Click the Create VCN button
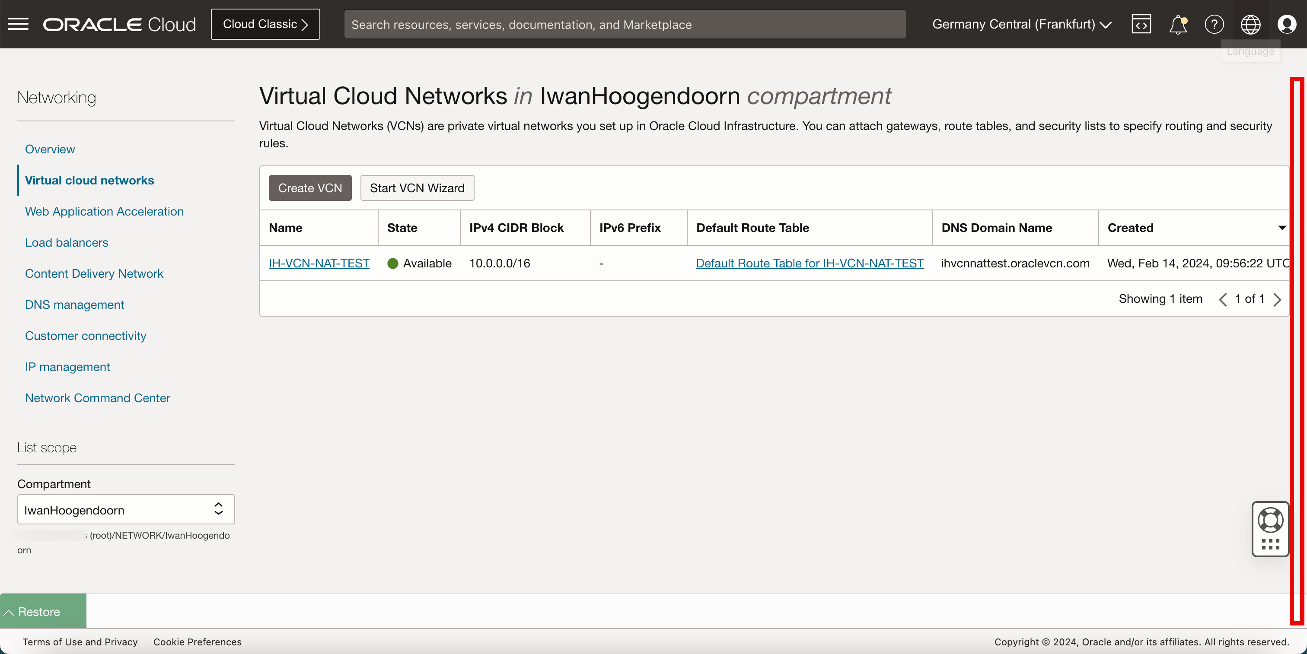Screen dimensions: 1307x654 310,188
